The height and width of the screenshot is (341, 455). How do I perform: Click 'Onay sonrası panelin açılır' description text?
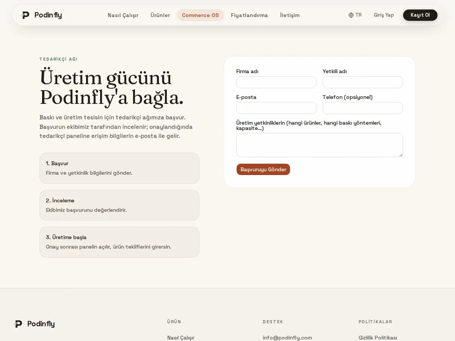108,247
